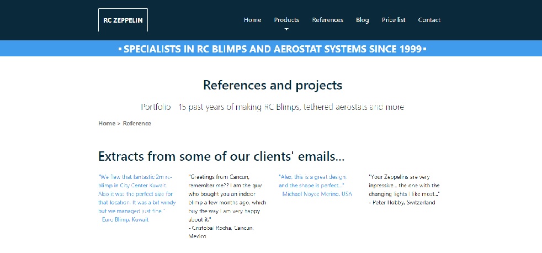The height and width of the screenshot is (253, 542).
Task: Click the RC ZEPPELIN logo
Action: click(x=123, y=20)
